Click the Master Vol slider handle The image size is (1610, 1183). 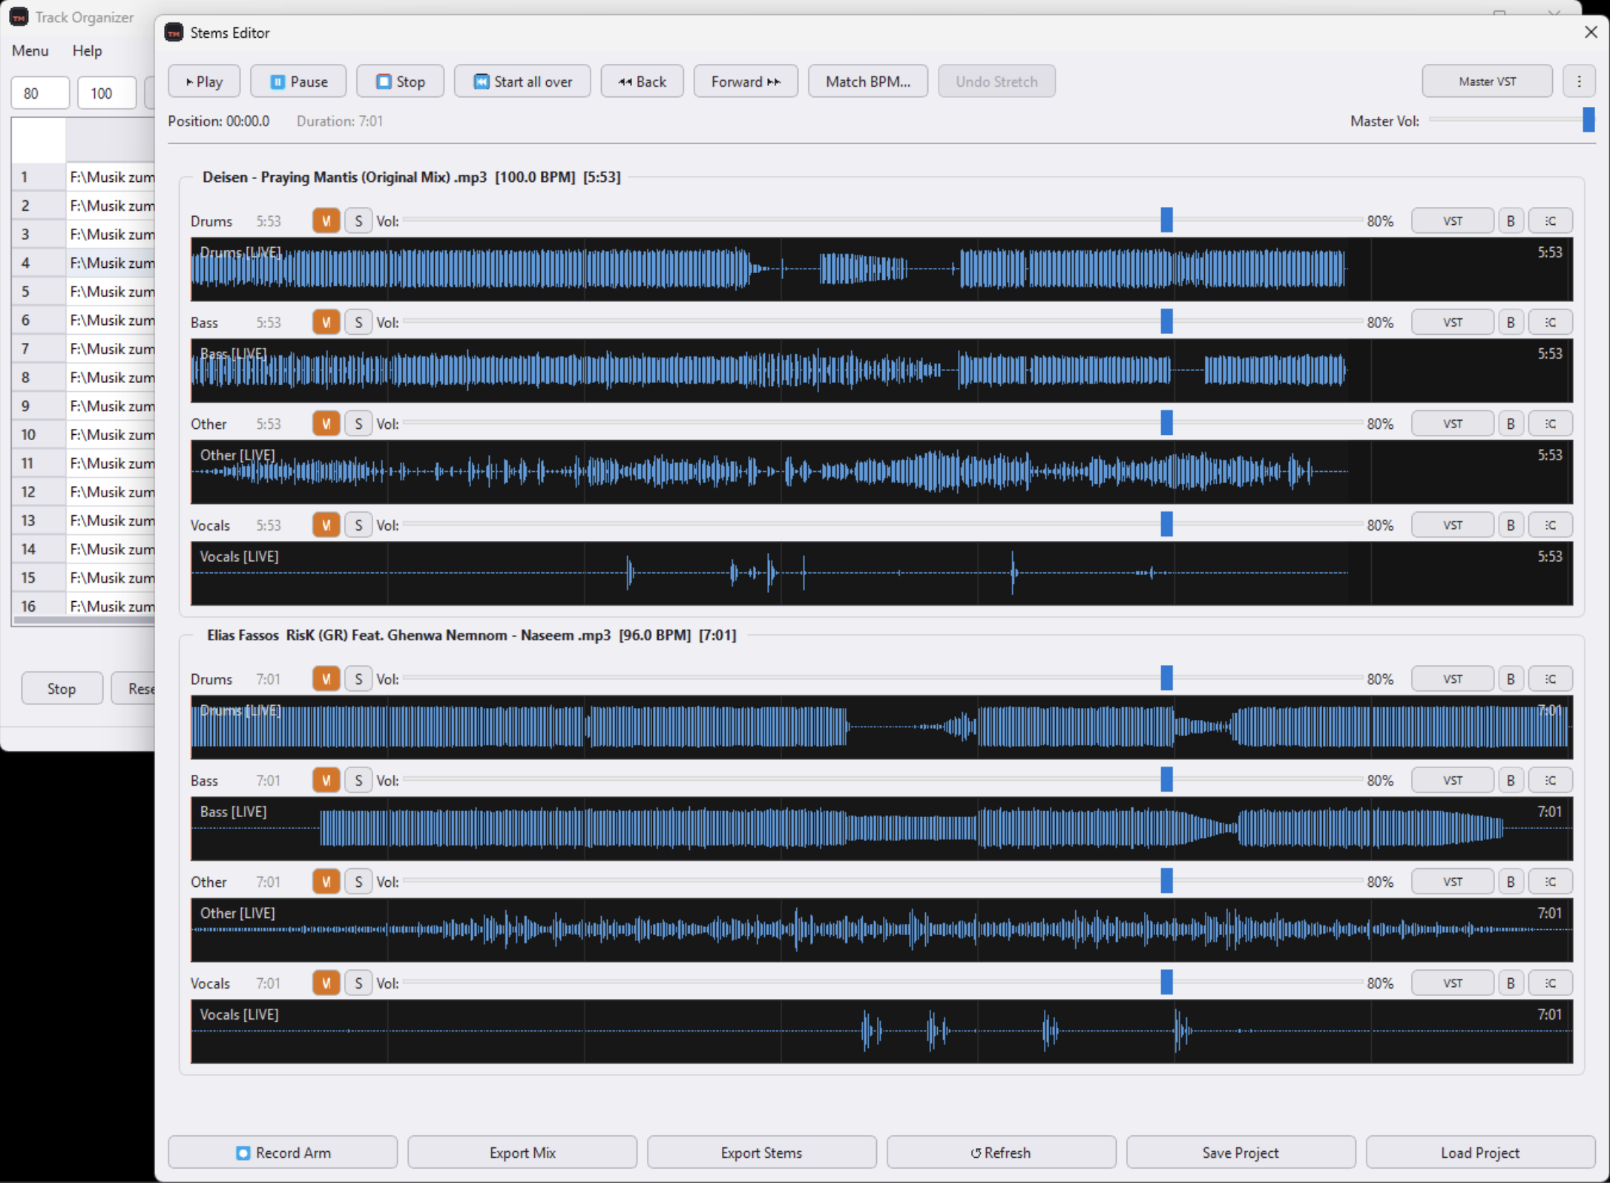(x=1588, y=119)
